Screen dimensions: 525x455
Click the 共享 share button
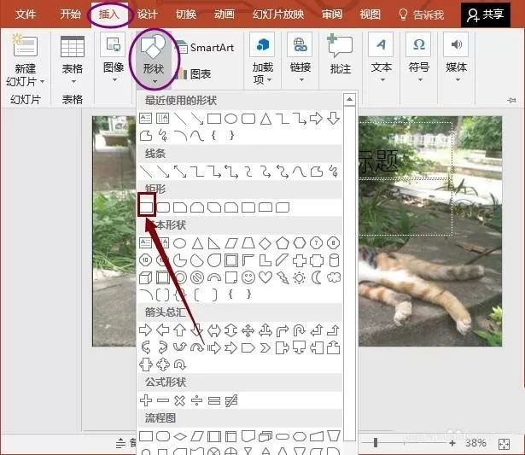[x=486, y=15]
